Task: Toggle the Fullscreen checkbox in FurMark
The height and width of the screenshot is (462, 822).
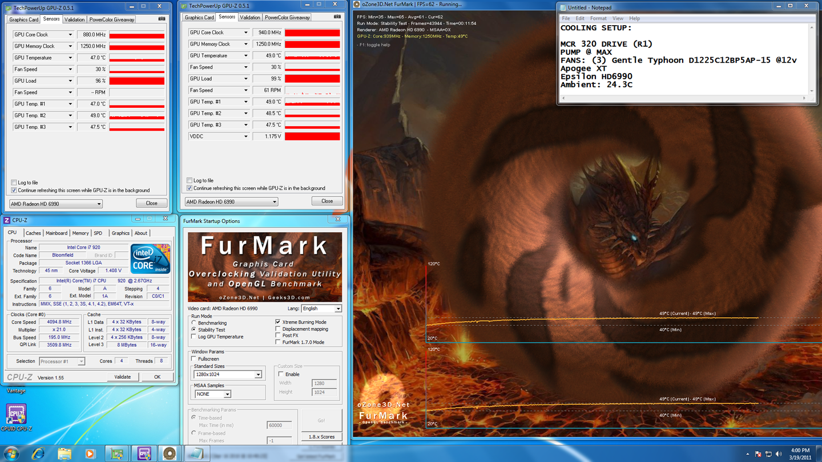Action: point(194,359)
